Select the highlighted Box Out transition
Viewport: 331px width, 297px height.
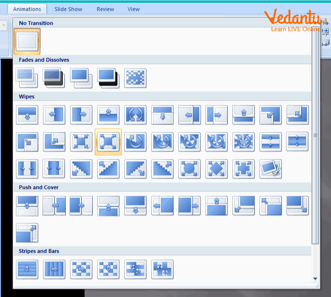pyautogui.click(x=108, y=141)
